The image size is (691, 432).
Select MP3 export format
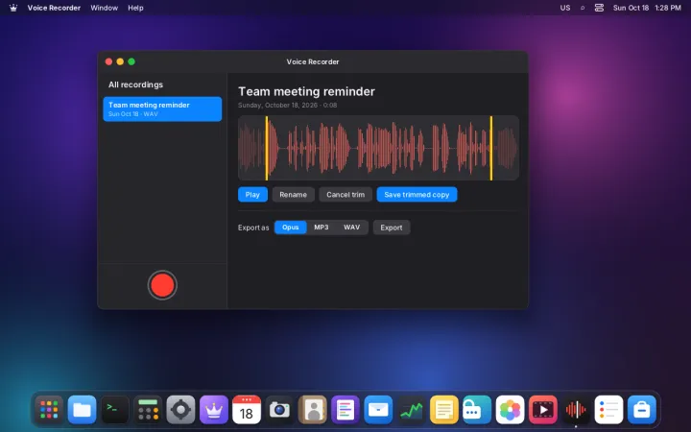322,227
